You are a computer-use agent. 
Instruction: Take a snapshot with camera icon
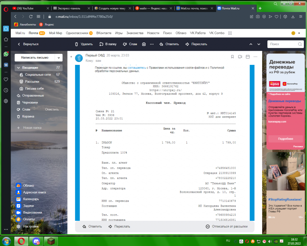point(258,17)
